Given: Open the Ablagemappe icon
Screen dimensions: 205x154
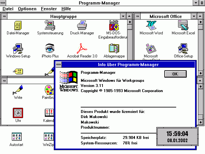Looking at the screenshot, I should (114, 49).
